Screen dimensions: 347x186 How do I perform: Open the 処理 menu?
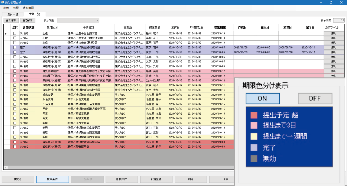[x=16, y=8]
